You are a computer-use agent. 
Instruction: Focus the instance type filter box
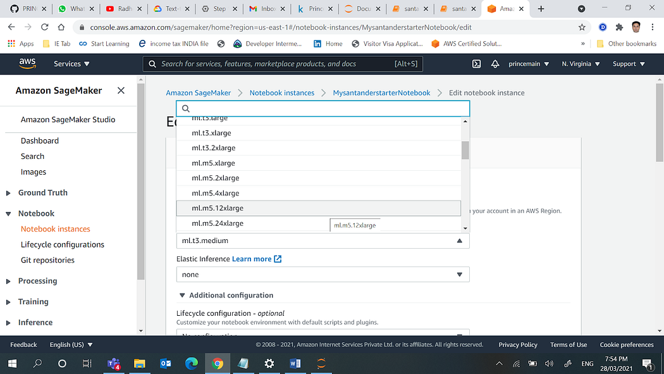pyautogui.click(x=323, y=108)
